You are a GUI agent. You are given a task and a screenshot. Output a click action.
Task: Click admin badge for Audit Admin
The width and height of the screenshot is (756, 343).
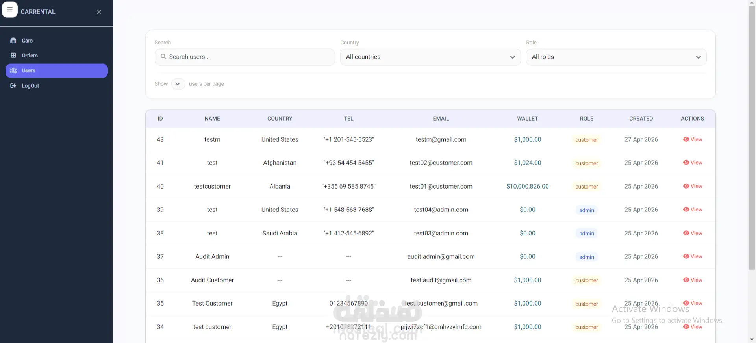click(x=587, y=257)
